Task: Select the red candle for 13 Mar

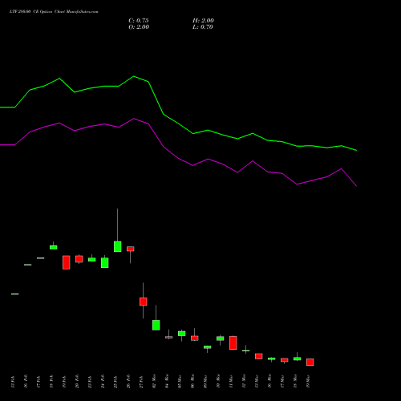Action: coord(259,356)
